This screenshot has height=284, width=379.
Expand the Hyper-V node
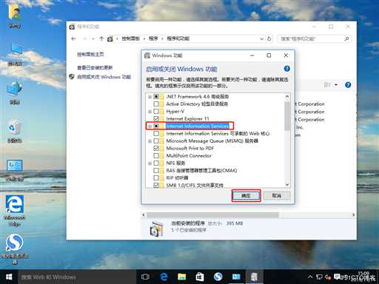click(150, 112)
